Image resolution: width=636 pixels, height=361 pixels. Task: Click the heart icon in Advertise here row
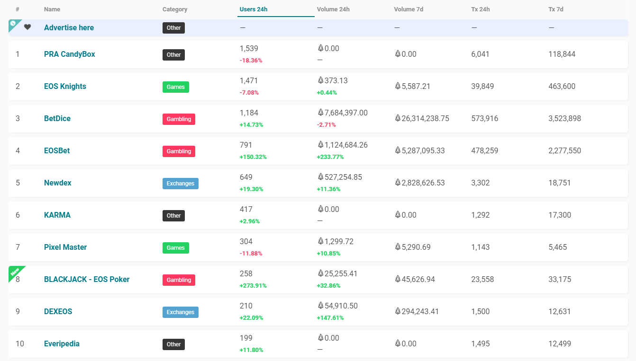click(27, 27)
